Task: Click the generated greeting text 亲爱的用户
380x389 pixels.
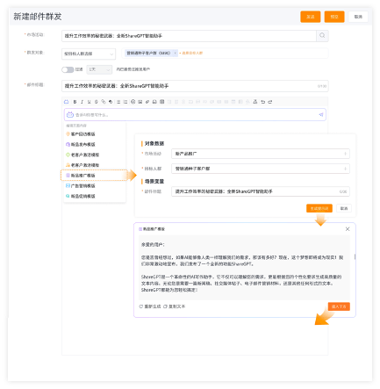Action: coord(153,245)
